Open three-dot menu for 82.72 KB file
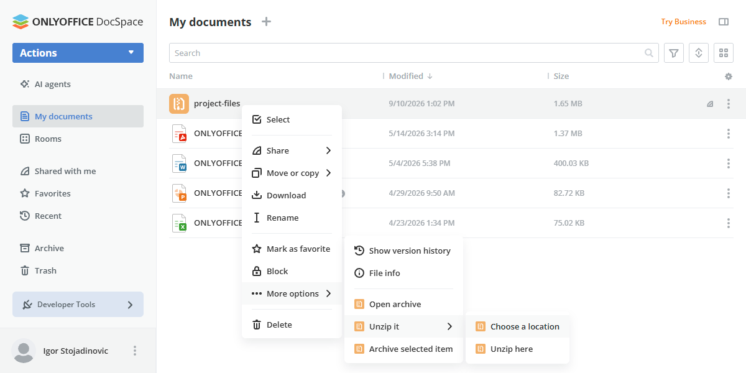Image resolution: width=746 pixels, height=373 pixels. 729,193
